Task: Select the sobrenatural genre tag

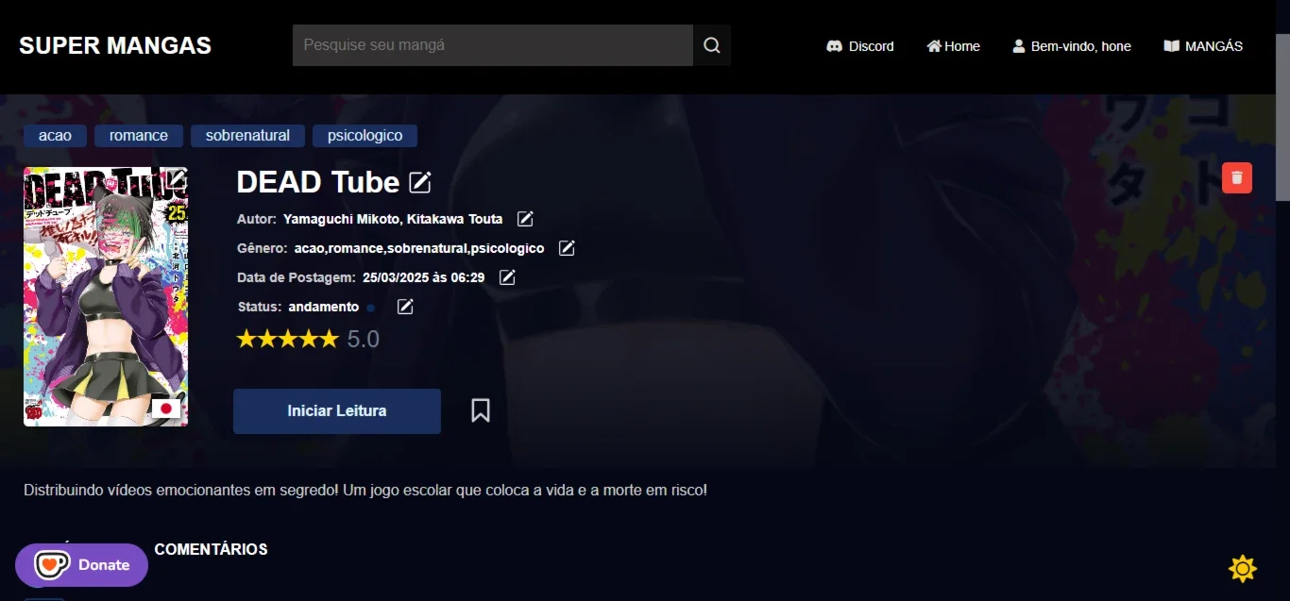Action: pos(247,136)
